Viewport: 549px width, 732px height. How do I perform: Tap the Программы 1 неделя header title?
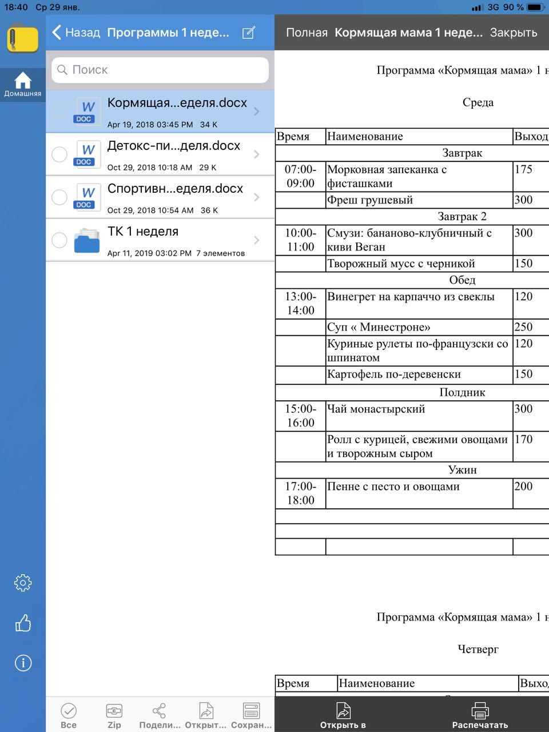tap(168, 33)
